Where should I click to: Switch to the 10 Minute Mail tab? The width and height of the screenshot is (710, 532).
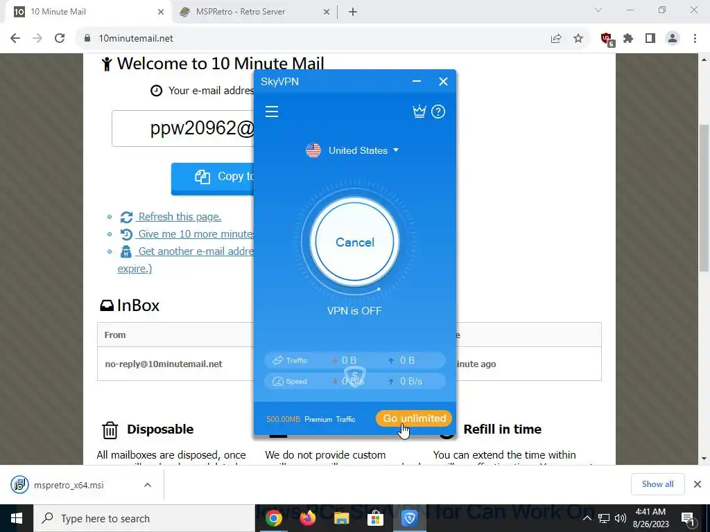coord(88,12)
